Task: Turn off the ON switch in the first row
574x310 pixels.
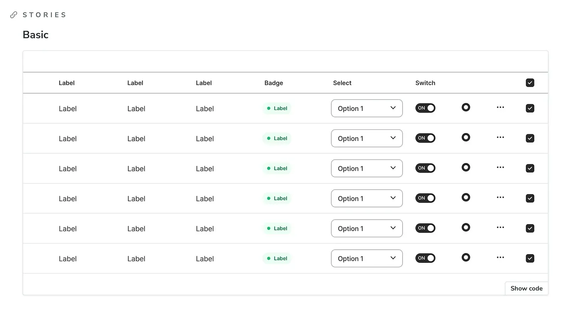Action: point(425,108)
